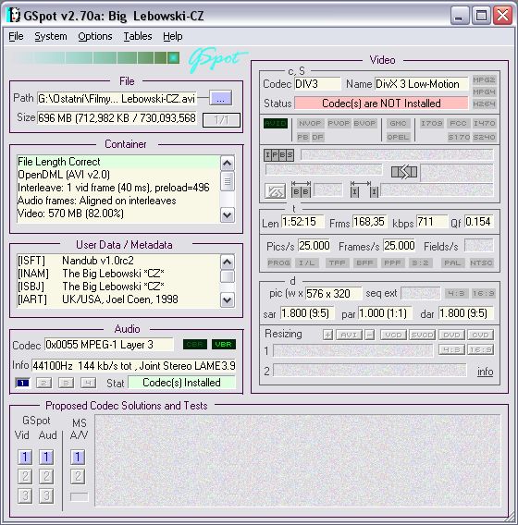518x525 pixels.
Task: Select audio stream 3 button
Action: pyautogui.click(x=66, y=383)
